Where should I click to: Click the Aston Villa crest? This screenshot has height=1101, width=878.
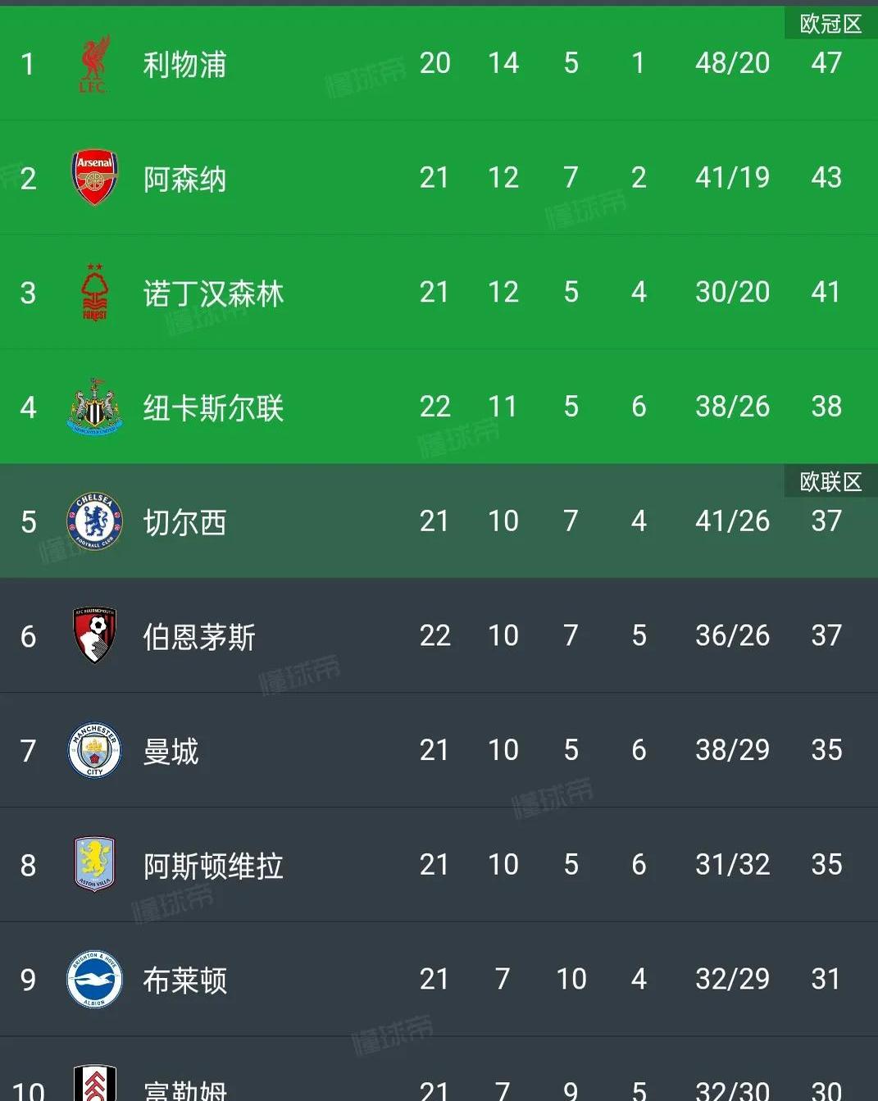pos(94,865)
